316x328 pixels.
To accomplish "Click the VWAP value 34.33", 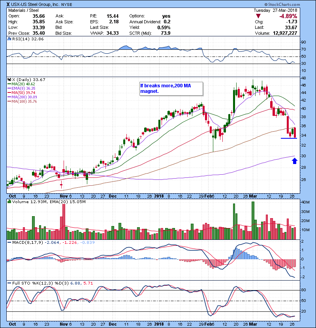I will point(113,33).
